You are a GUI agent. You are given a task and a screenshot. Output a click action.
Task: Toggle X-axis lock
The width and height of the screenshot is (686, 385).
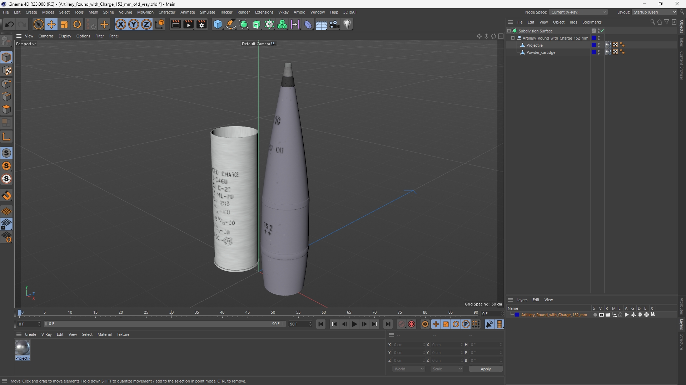(121, 24)
